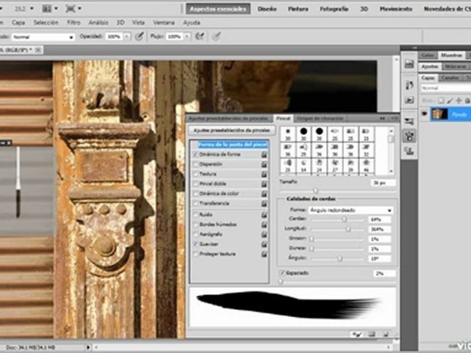The width and height of the screenshot is (471, 353).
Task: Lock Bordes húmedos settings
Action: point(264,225)
